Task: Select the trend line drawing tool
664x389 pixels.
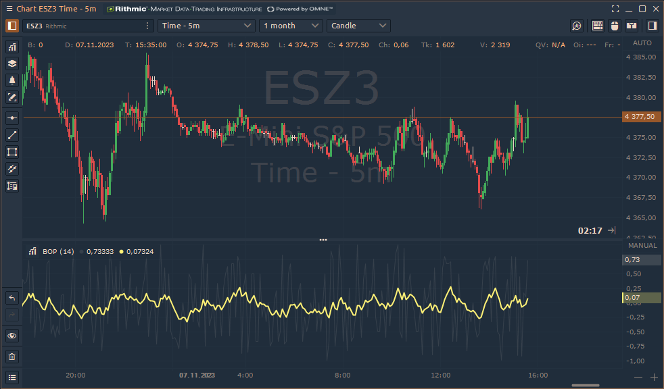Action: pos(12,134)
